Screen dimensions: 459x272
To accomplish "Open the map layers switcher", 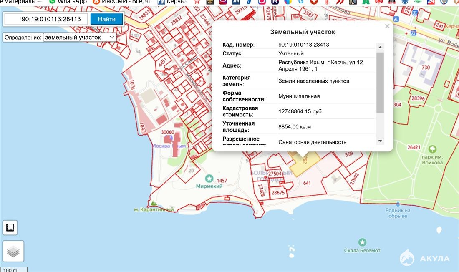I will click(x=13, y=251).
